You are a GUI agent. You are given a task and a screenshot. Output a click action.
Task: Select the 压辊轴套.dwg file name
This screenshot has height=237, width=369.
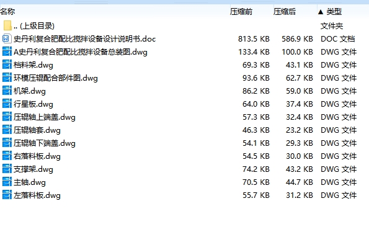[37, 130]
